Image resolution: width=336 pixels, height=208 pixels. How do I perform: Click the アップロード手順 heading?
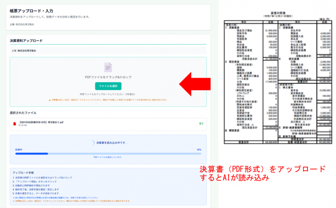(x=23, y=173)
